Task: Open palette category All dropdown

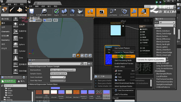Action: 167,23
